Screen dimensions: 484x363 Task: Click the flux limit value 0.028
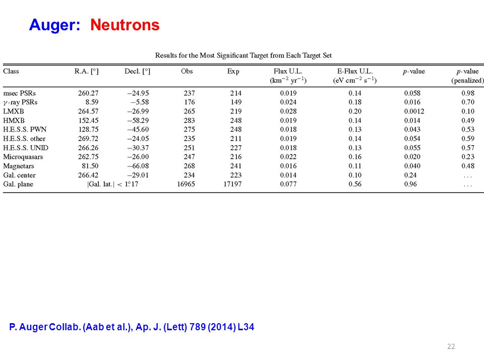[288, 111]
